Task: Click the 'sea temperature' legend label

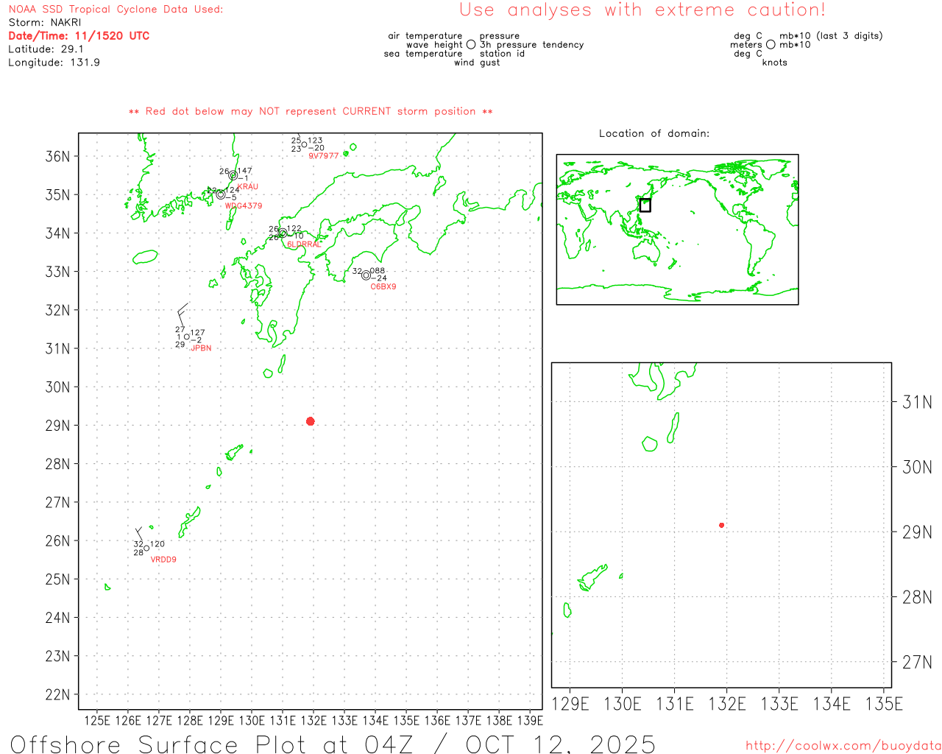Action: pos(423,54)
